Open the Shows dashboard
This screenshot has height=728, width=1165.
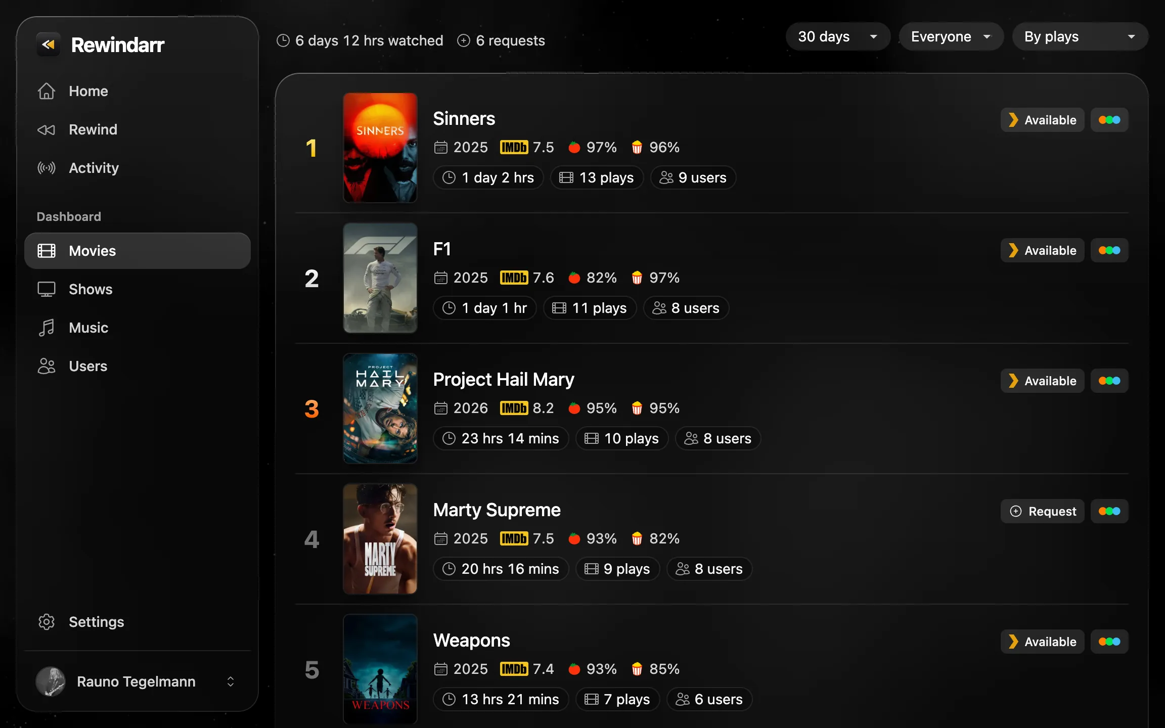click(x=138, y=289)
